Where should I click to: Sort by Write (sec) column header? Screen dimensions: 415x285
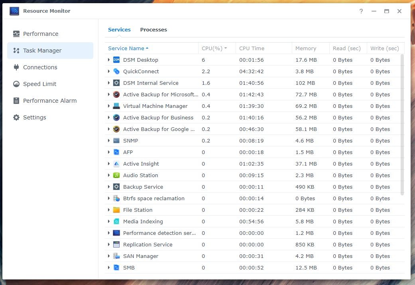click(385, 49)
